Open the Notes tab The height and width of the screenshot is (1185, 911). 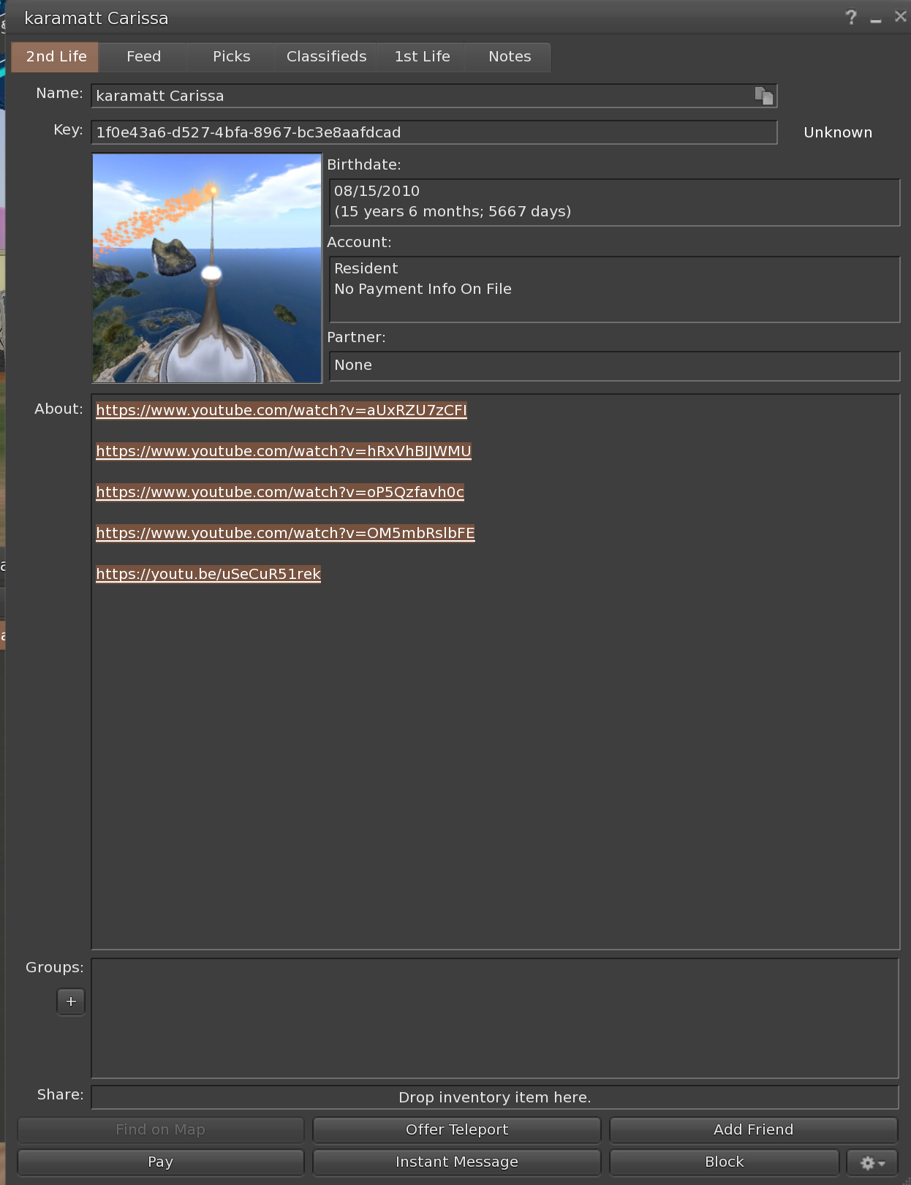tap(510, 57)
